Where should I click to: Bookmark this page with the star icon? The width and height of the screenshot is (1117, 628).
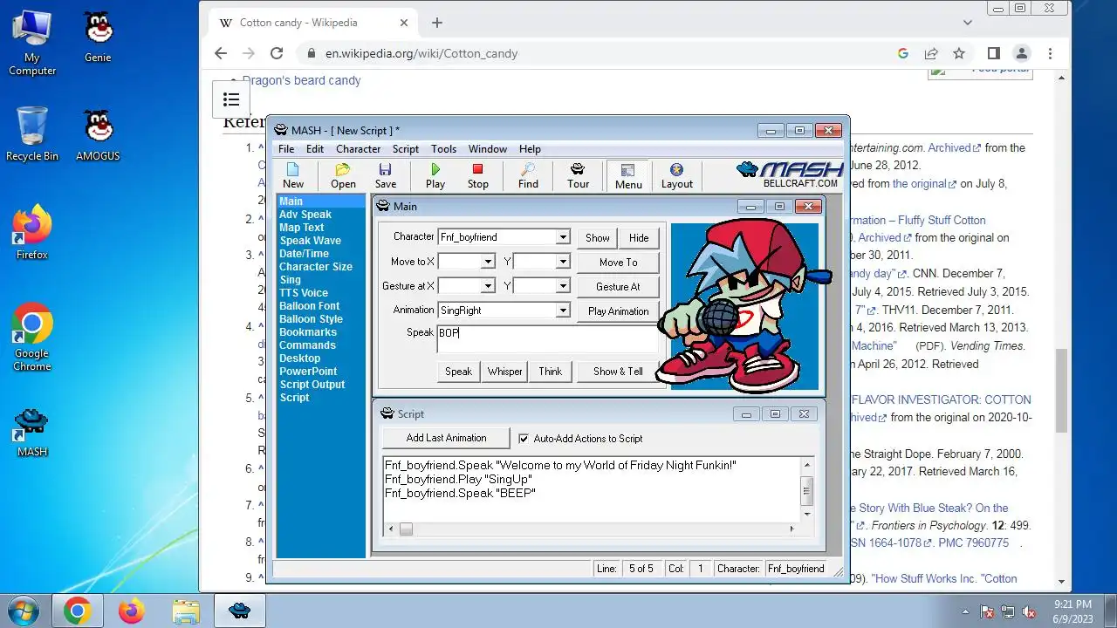pos(959,53)
